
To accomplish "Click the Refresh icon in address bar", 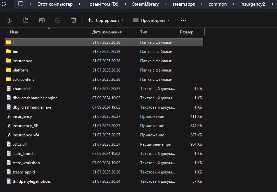I will click(x=4, y=4).
